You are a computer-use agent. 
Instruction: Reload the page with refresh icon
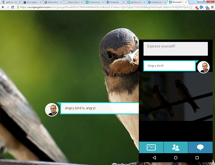pos(13,7)
